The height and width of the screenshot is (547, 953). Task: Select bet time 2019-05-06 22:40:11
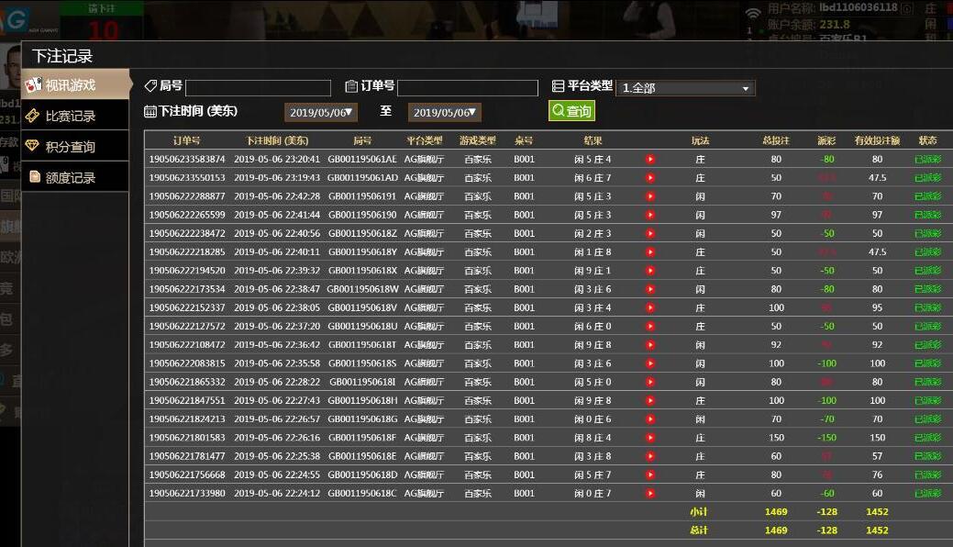pos(276,251)
